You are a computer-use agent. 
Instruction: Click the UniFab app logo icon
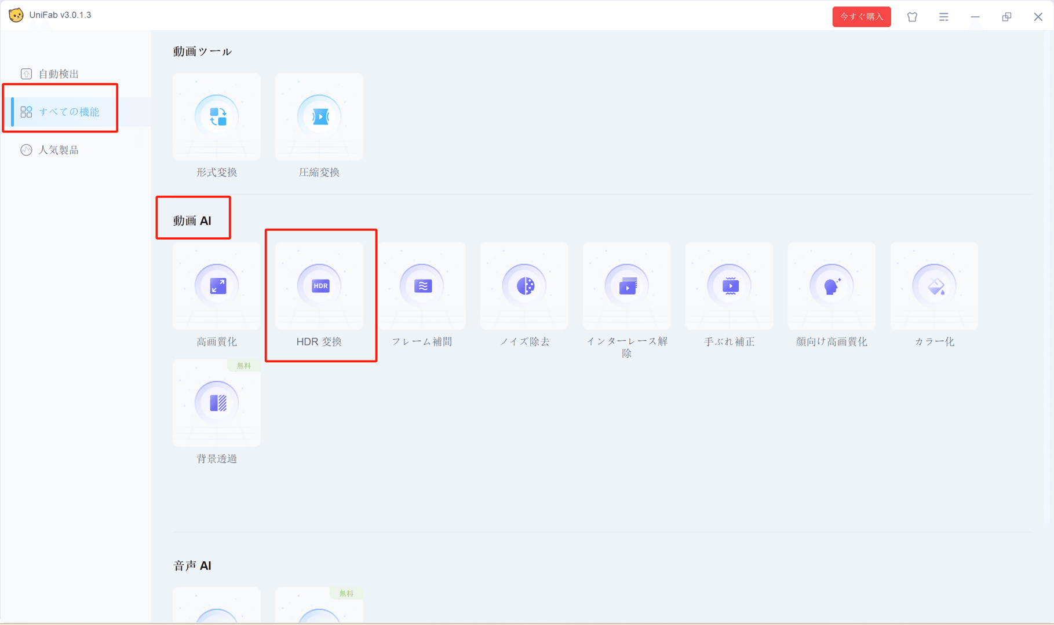(16, 15)
